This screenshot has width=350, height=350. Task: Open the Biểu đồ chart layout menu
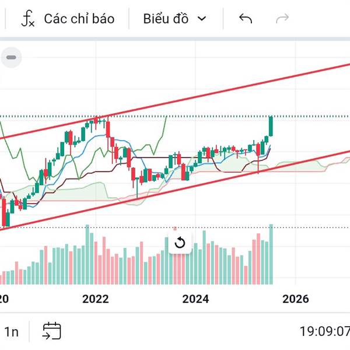click(175, 19)
